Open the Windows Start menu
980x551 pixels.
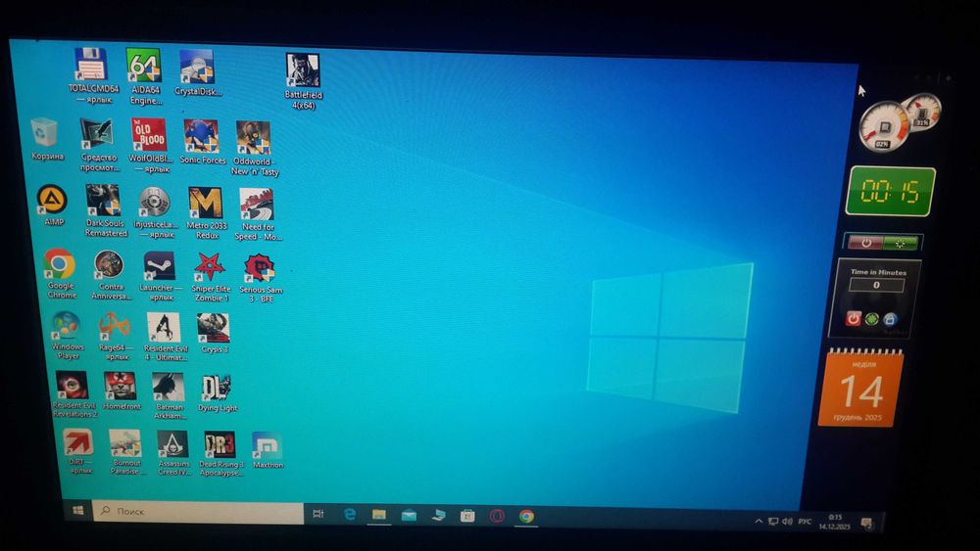[78, 511]
